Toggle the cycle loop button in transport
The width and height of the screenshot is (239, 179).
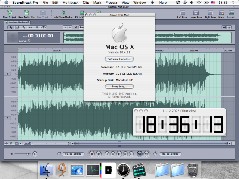pos(139,153)
